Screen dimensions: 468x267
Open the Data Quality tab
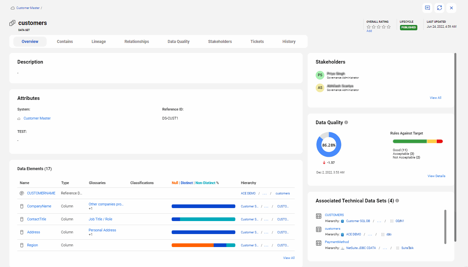tap(179, 42)
